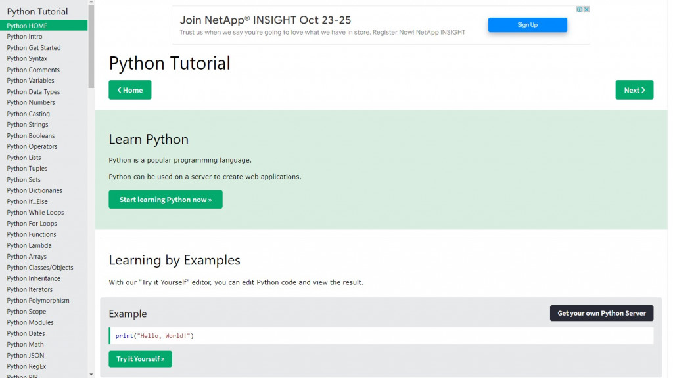Viewport: 673px width, 378px height.
Task: Click Get your own Python Server
Action: [601, 313]
